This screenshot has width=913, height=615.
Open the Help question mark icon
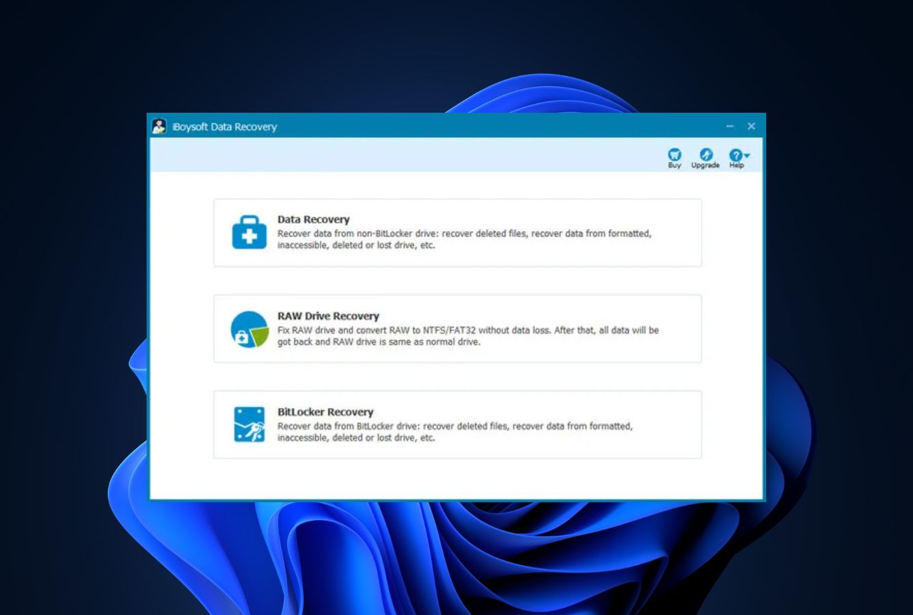pyautogui.click(x=735, y=155)
